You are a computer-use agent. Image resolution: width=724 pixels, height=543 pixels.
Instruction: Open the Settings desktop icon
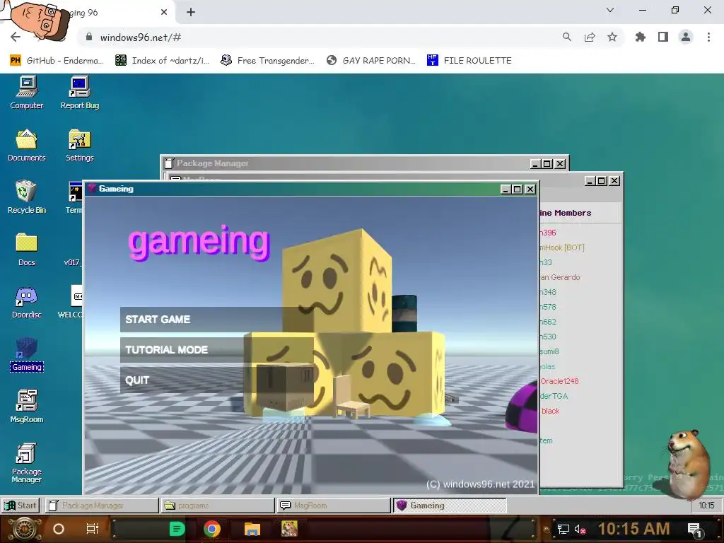[x=79, y=145]
